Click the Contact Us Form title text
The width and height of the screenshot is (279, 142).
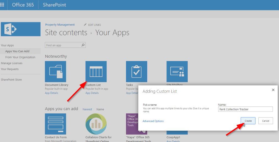point(56,137)
